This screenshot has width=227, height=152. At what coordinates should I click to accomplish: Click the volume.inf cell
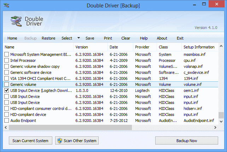click(x=193, y=84)
